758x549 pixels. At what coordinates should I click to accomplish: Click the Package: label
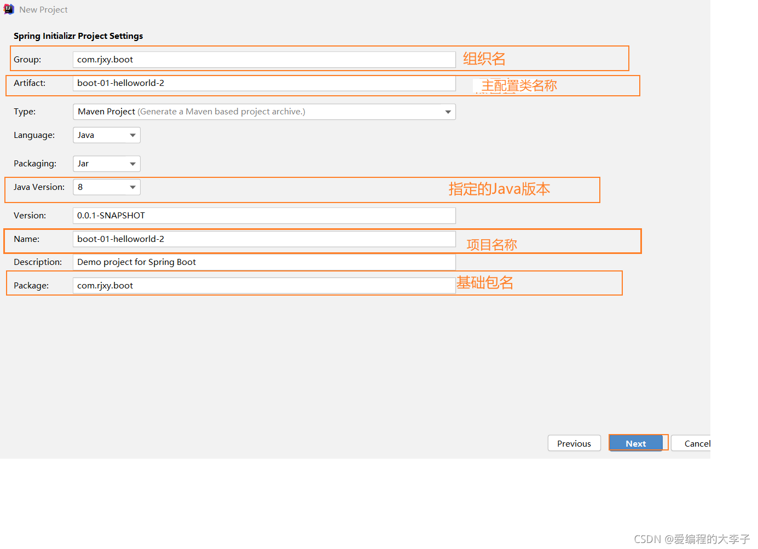point(31,286)
